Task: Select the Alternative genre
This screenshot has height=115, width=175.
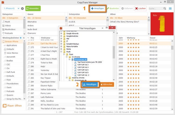Action: click(46, 22)
